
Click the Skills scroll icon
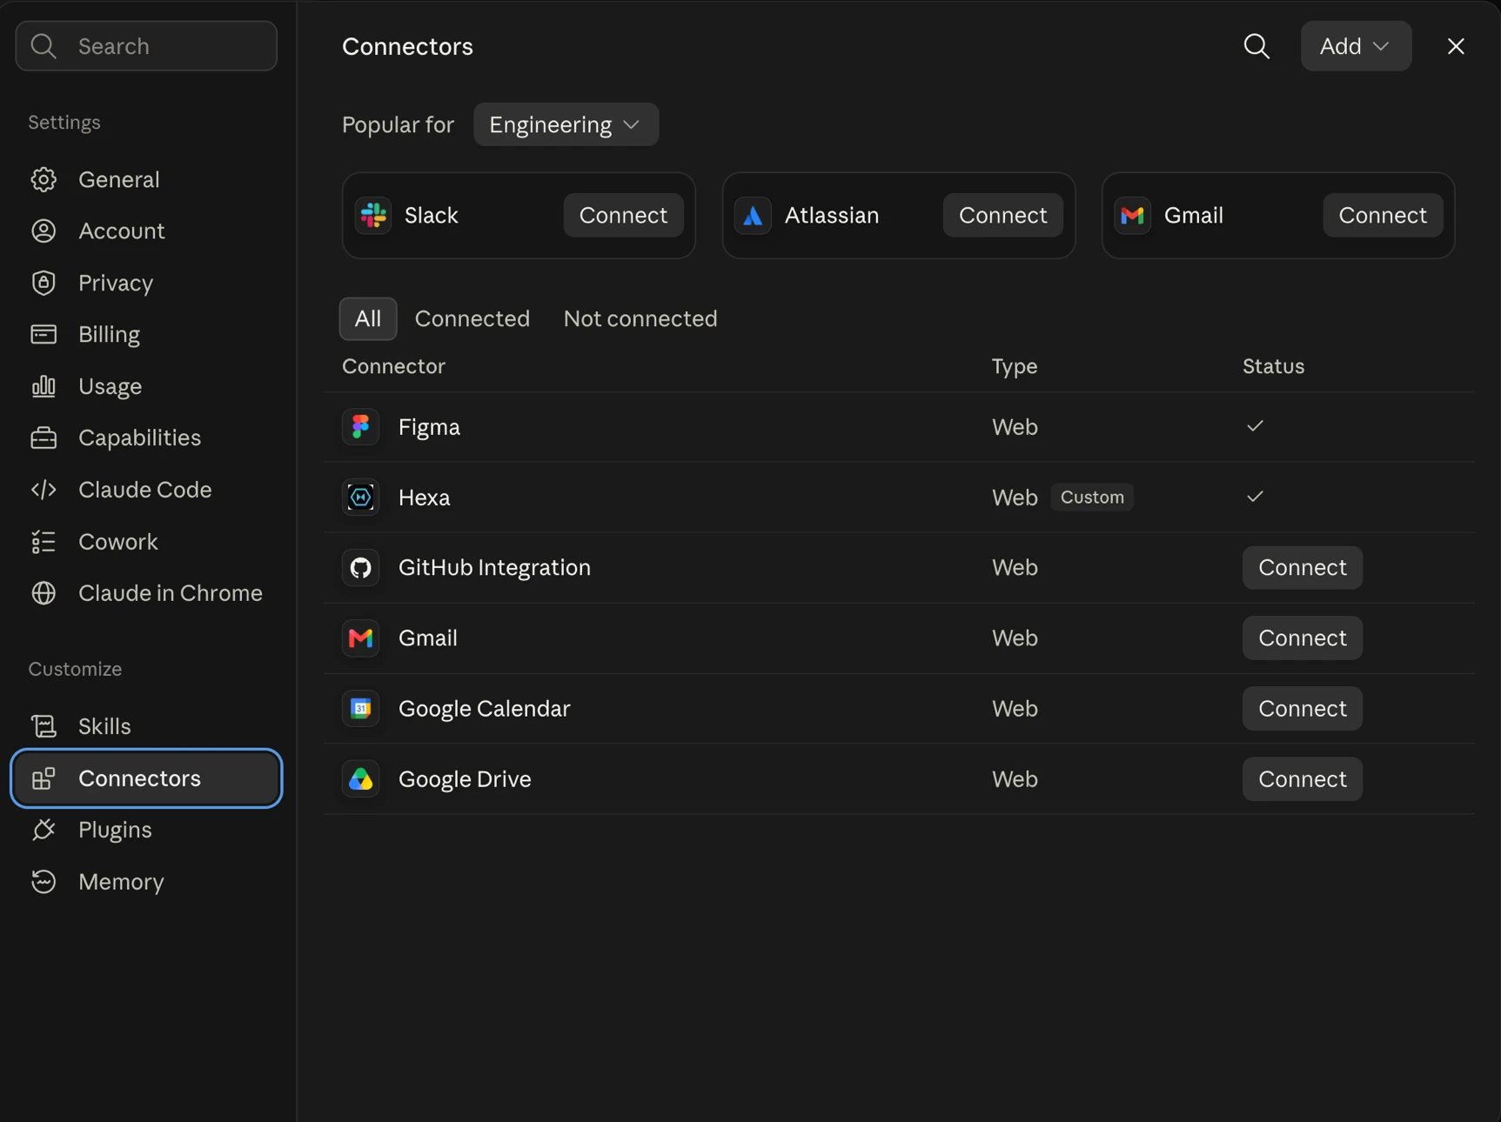[44, 726]
